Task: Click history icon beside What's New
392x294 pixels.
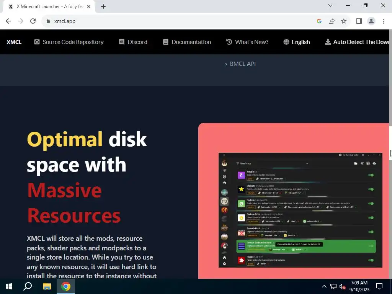Action: pos(229,42)
